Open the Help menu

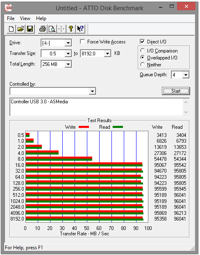click(x=41, y=18)
